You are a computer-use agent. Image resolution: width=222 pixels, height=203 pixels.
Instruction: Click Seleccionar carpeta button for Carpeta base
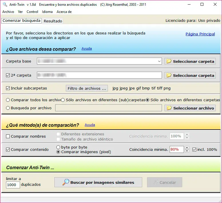tap(190, 61)
